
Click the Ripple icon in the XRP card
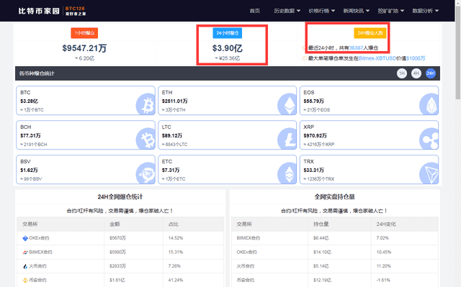coord(429,139)
